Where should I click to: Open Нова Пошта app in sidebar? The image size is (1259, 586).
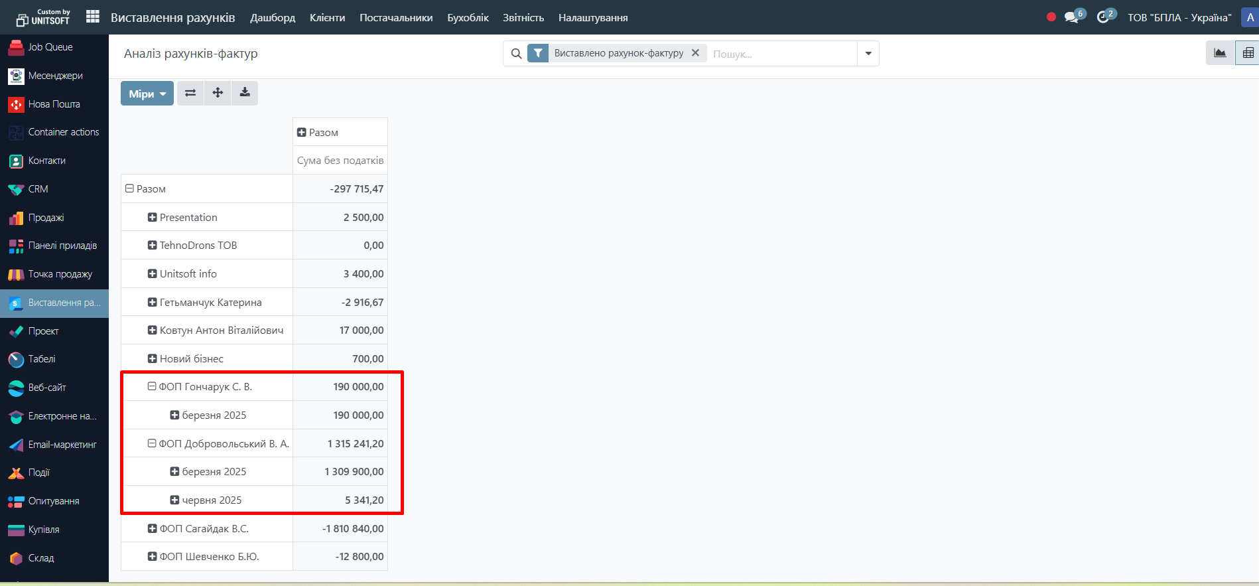[x=54, y=104]
